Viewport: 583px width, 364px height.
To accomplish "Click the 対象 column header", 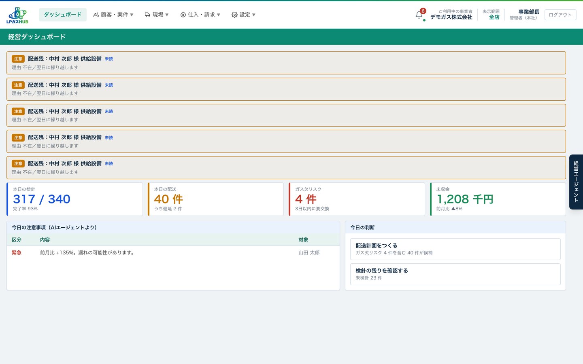I will [303, 240].
